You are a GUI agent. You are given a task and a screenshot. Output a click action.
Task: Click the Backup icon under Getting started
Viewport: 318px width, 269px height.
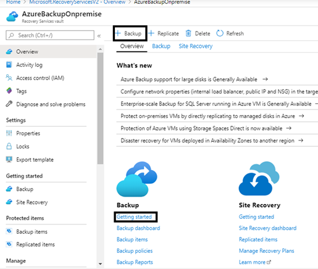pyautogui.click(x=9, y=189)
